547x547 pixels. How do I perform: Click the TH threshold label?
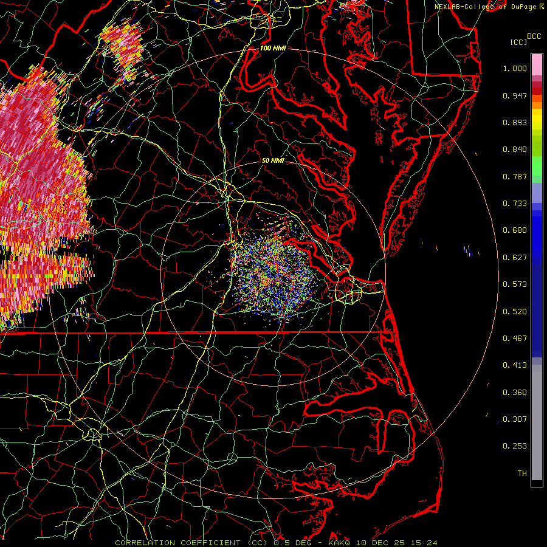tap(522, 473)
